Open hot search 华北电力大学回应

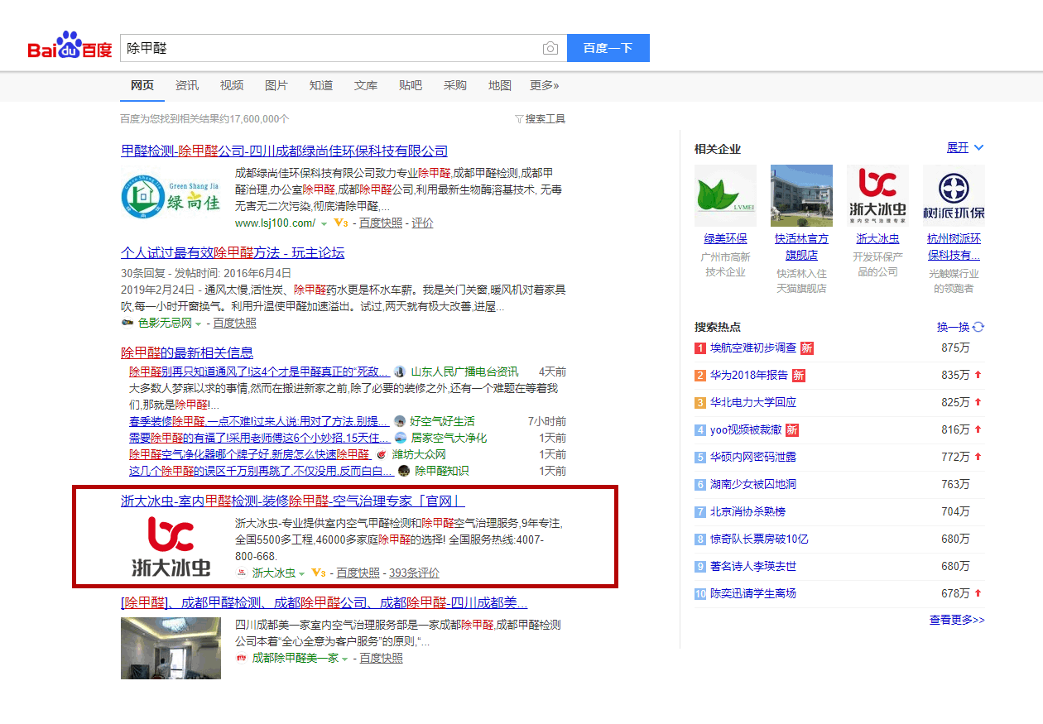pyautogui.click(x=753, y=402)
